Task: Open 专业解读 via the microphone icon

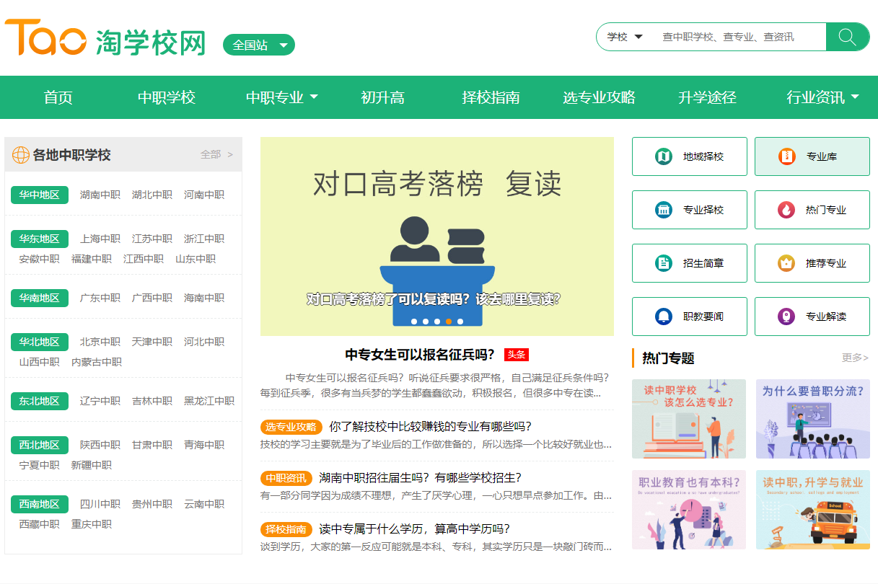Action: (786, 316)
